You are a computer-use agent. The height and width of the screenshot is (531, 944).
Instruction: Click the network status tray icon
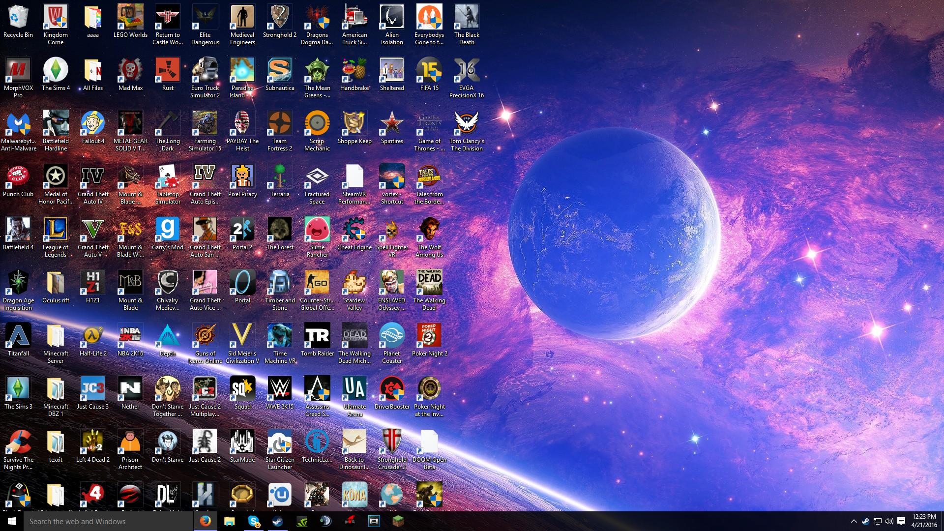tap(878, 521)
